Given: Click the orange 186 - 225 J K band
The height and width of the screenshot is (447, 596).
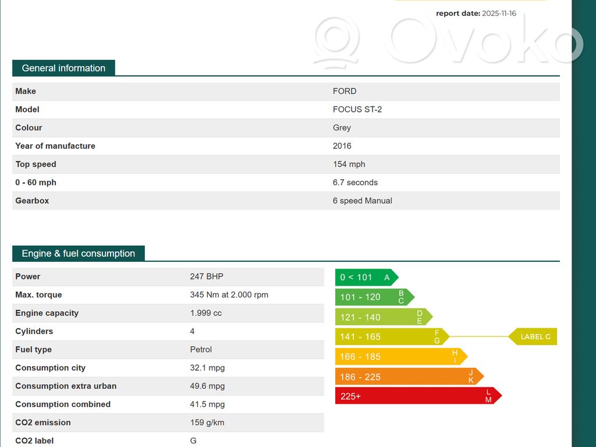Looking at the screenshot, I should tap(409, 377).
